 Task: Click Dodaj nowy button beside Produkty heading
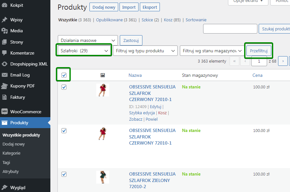point(104,7)
